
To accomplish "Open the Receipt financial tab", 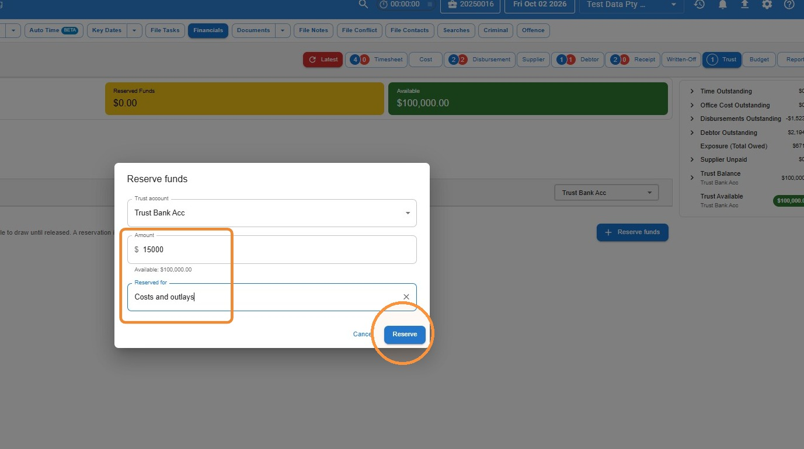I will click(633, 60).
